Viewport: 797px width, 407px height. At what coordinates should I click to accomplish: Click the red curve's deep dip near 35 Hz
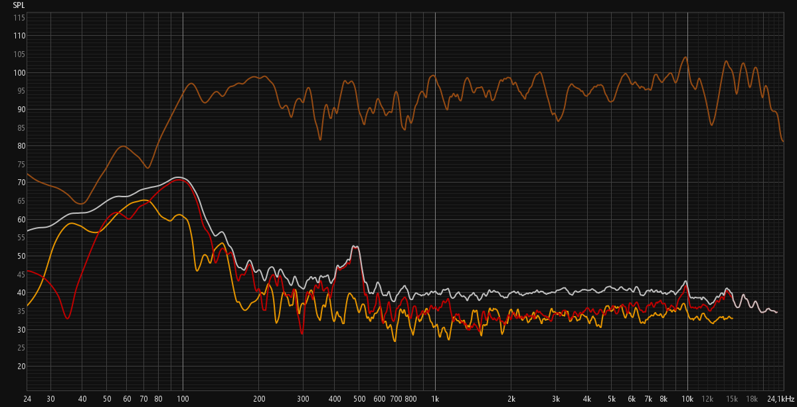67,319
